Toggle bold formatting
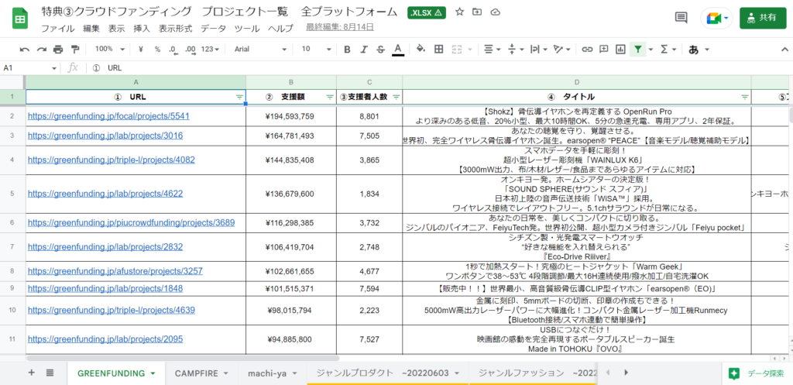The height and width of the screenshot is (385, 793). tap(347, 49)
